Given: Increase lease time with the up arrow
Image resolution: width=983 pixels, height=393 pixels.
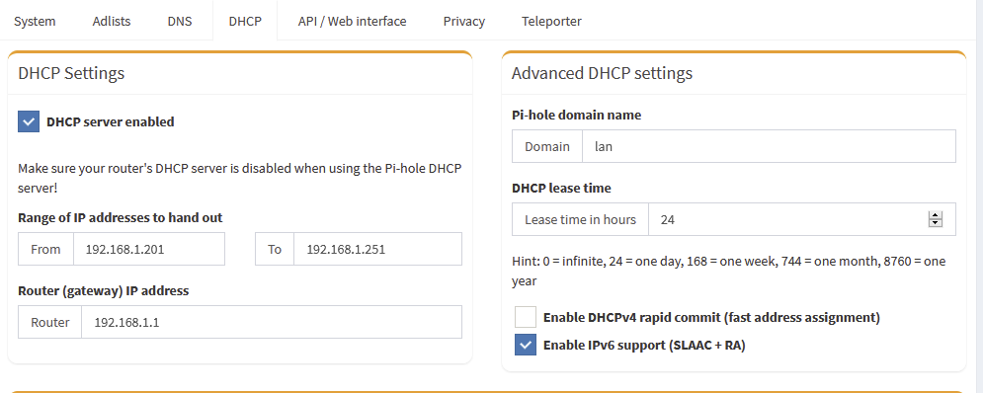Looking at the screenshot, I should [936, 215].
